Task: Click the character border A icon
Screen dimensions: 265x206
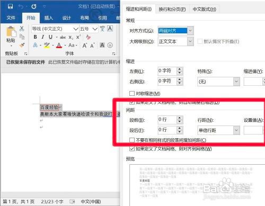Action: [110, 29]
